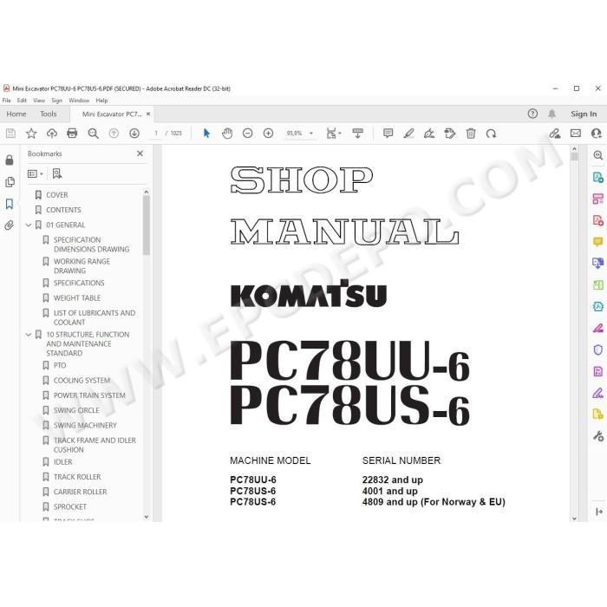Collapse the 10 STRUCTURE, FUNCTION bookmark group

click(29, 335)
